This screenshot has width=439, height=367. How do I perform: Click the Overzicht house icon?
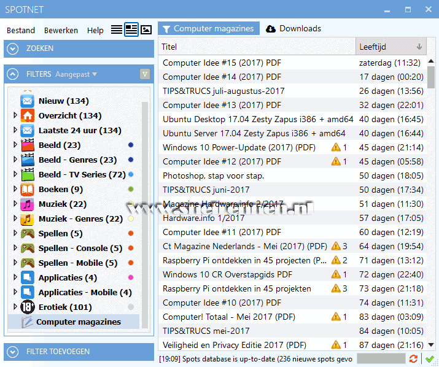(x=28, y=115)
